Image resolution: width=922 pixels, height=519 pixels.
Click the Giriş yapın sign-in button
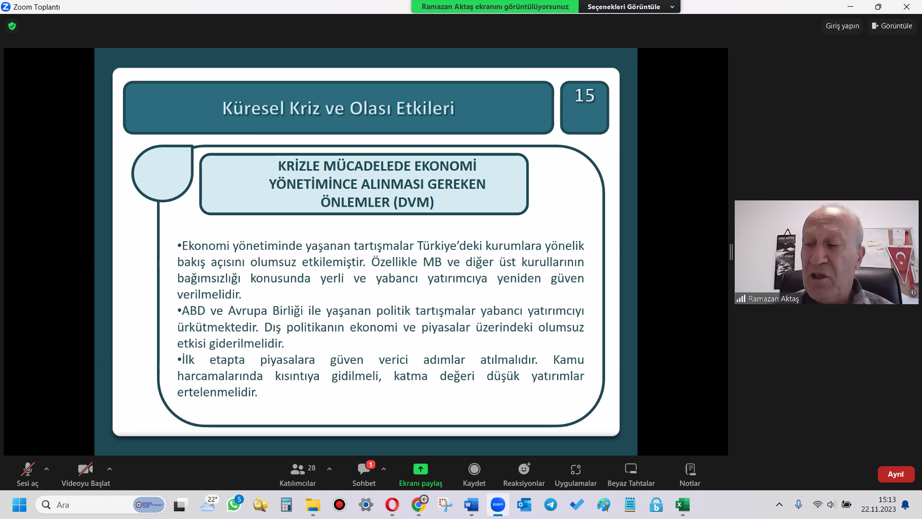point(842,26)
